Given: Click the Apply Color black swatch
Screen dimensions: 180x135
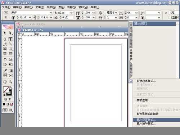Looking at the screenshot, I should coord(4,104).
